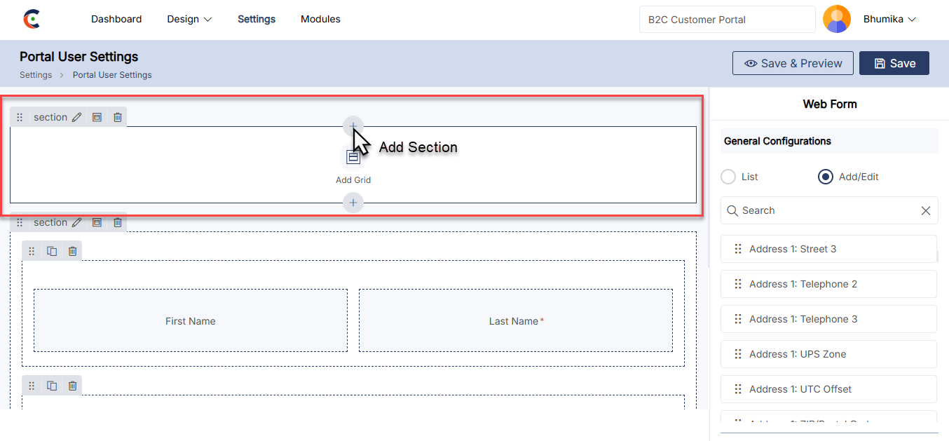Delete the first section via trash icon
This screenshot has width=949, height=441.
[x=118, y=117]
